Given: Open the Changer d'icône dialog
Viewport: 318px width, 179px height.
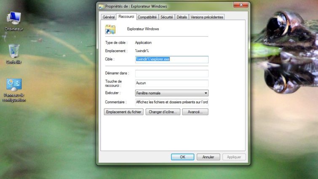Looking at the screenshot, I should pos(163,112).
